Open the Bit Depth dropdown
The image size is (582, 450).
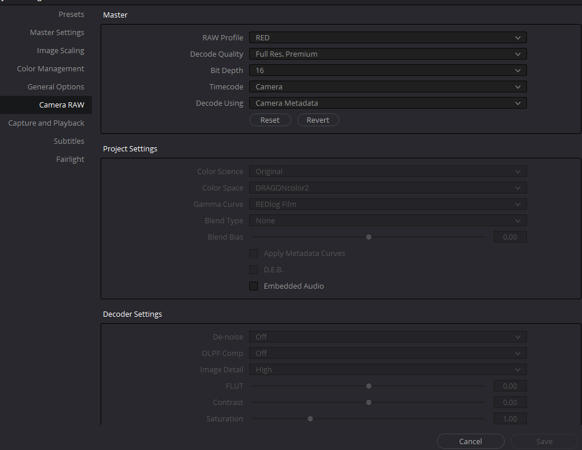388,70
